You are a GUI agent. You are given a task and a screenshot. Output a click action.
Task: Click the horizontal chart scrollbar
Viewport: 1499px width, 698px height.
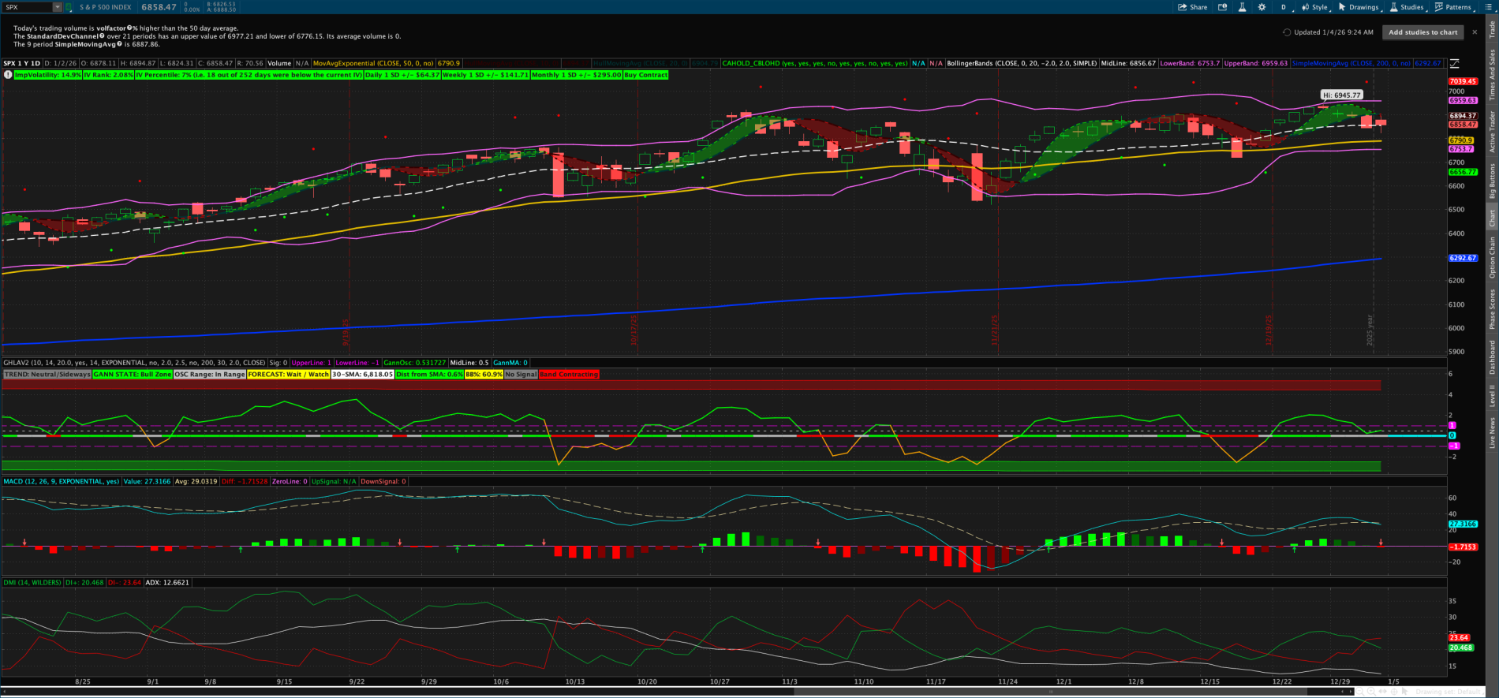point(710,692)
